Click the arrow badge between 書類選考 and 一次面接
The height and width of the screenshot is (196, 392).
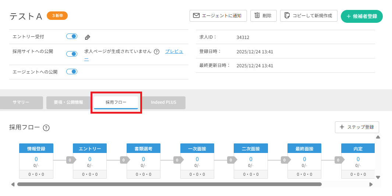tap(178, 160)
